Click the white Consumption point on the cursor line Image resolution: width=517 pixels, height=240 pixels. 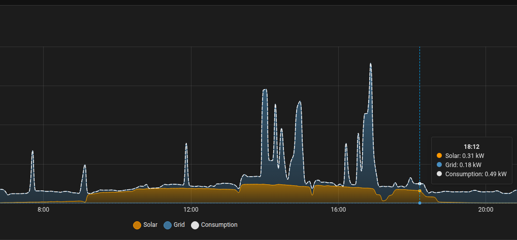coord(419,184)
